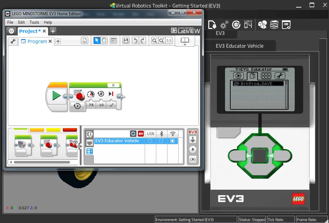The height and width of the screenshot is (223, 329).
Task: Enable Bluetooth connection checkbox
Action: [x=161, y=141]
